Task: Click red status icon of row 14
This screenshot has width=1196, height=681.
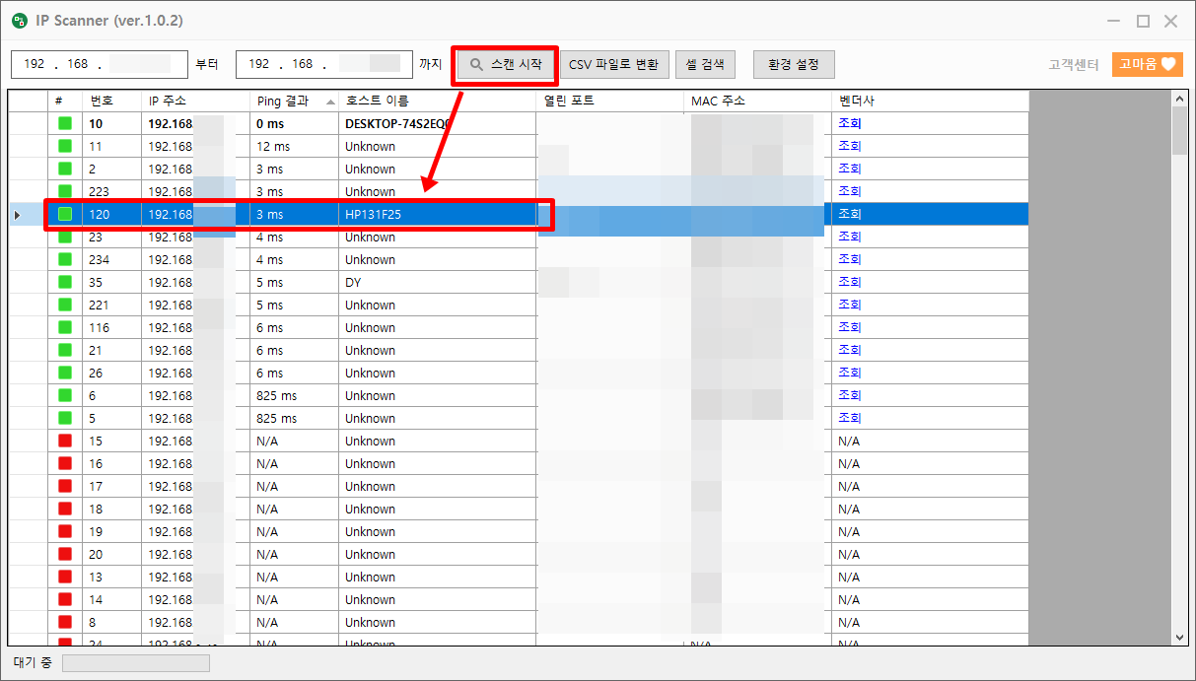Action: [x=65, y=600]
